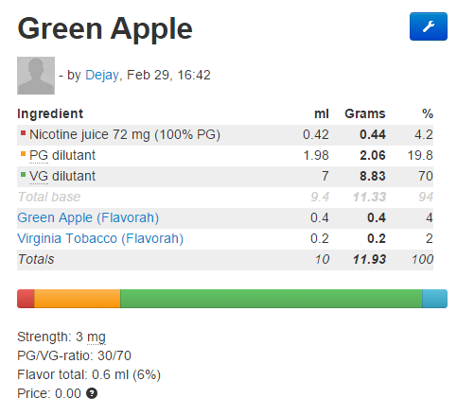
Task: Click the orange PG dilutant marker square
Action: tap(23, 154)
